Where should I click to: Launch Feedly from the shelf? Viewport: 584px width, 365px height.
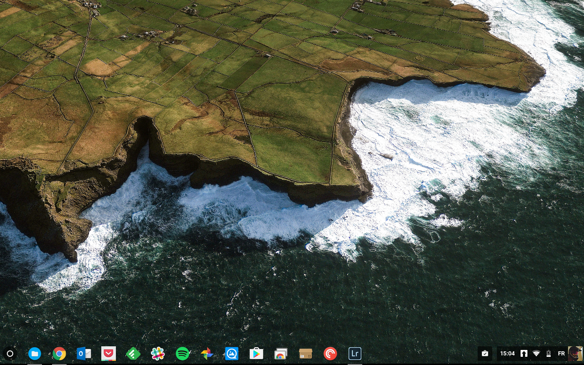tap(133, 354)
